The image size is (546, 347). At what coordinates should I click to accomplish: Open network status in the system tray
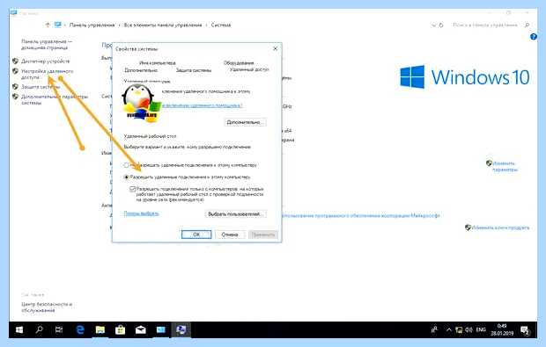[x=460, y=329]
